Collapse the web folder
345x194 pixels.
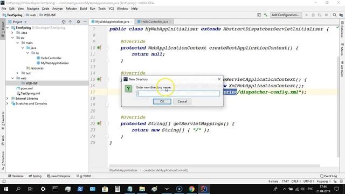[x=12, y=78]
